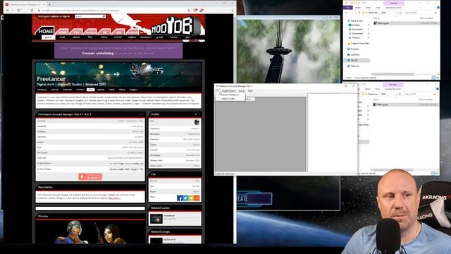Select the file in bottom Explorer window

click(x=406, y=104)
